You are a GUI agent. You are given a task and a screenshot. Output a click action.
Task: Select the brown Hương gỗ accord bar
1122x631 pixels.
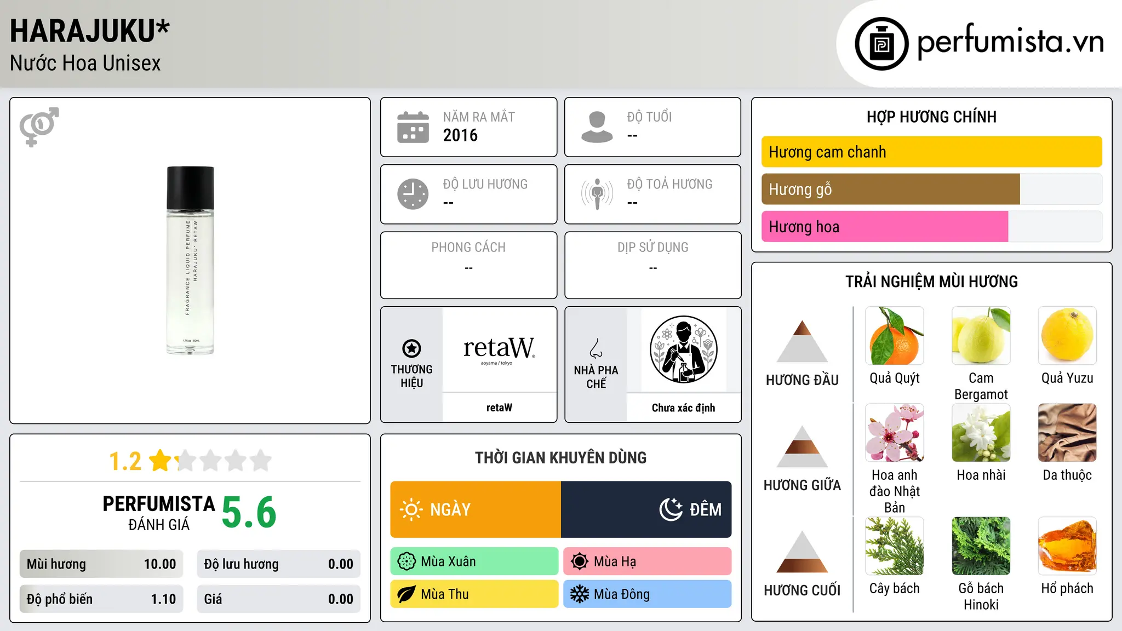coord(891,189)
